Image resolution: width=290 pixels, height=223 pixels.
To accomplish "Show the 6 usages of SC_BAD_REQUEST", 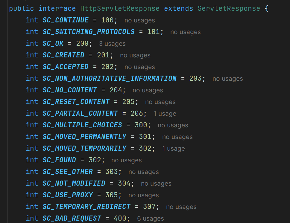I will coord(151,219).
